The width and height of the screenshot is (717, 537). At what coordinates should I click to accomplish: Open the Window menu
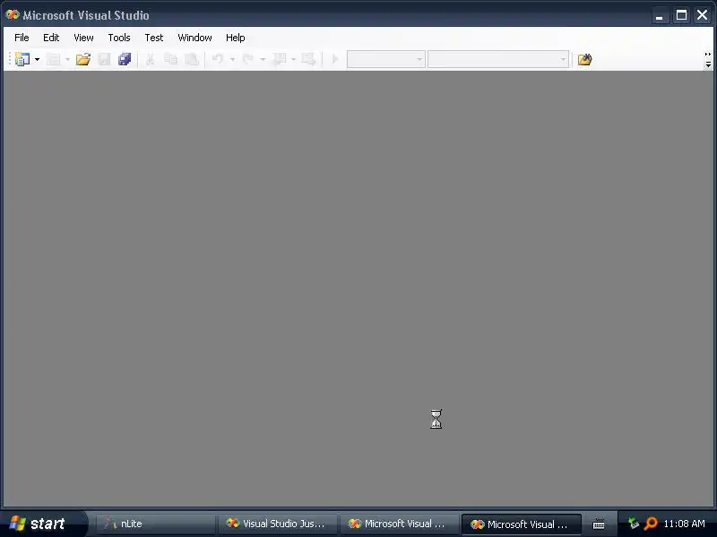click(194, 38)
